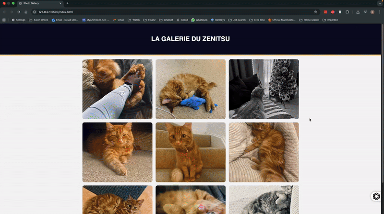The width and height of the screenshot is (384, 214).
Task: Open the Official Mancheste... bookmark
Action: tap(282, 20)
